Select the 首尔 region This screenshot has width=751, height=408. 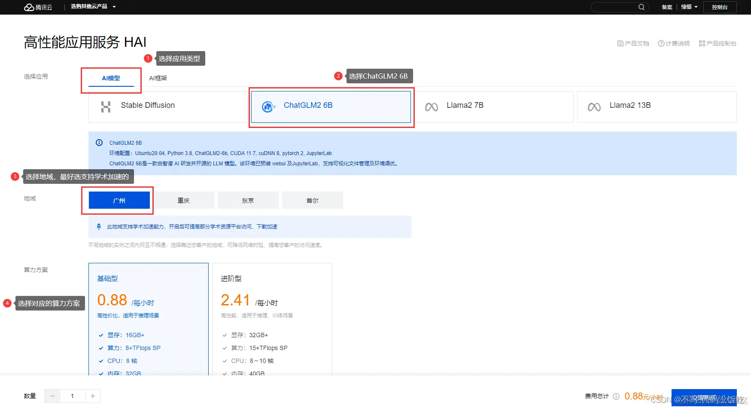[313, 200]
